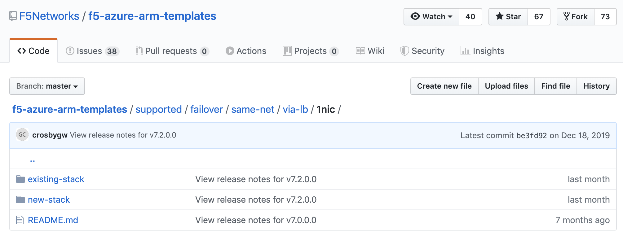Open the new-stack folder
The height and width of the screenshot is (233, 623).
(x=49, y=200)
